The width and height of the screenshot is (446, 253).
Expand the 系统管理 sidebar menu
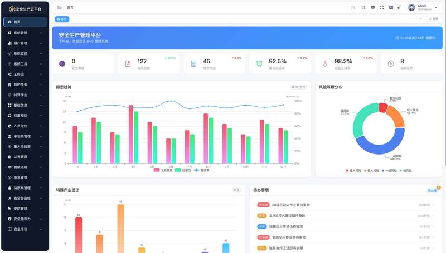point(25,33)
